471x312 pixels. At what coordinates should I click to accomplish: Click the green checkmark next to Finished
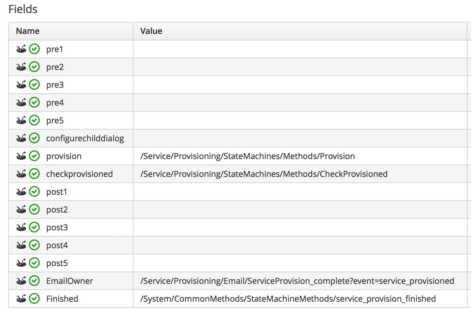tap(34, 299)
